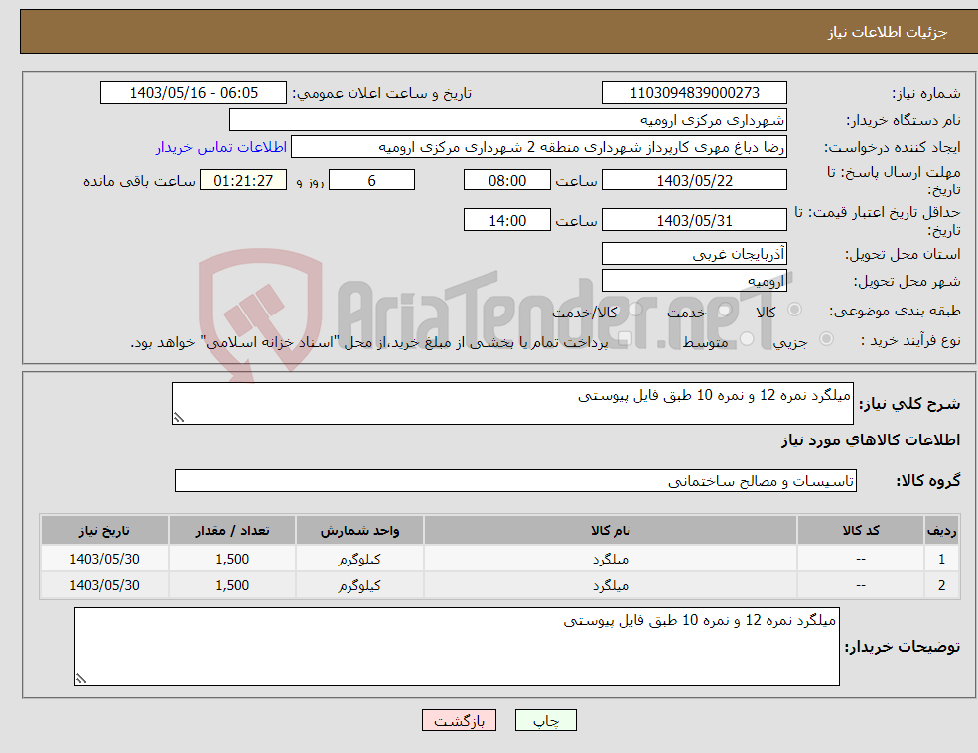Toggle the treasury documents payment checkbox
Viewport: 978px width, 753px height.
click(x=625, y=339)
